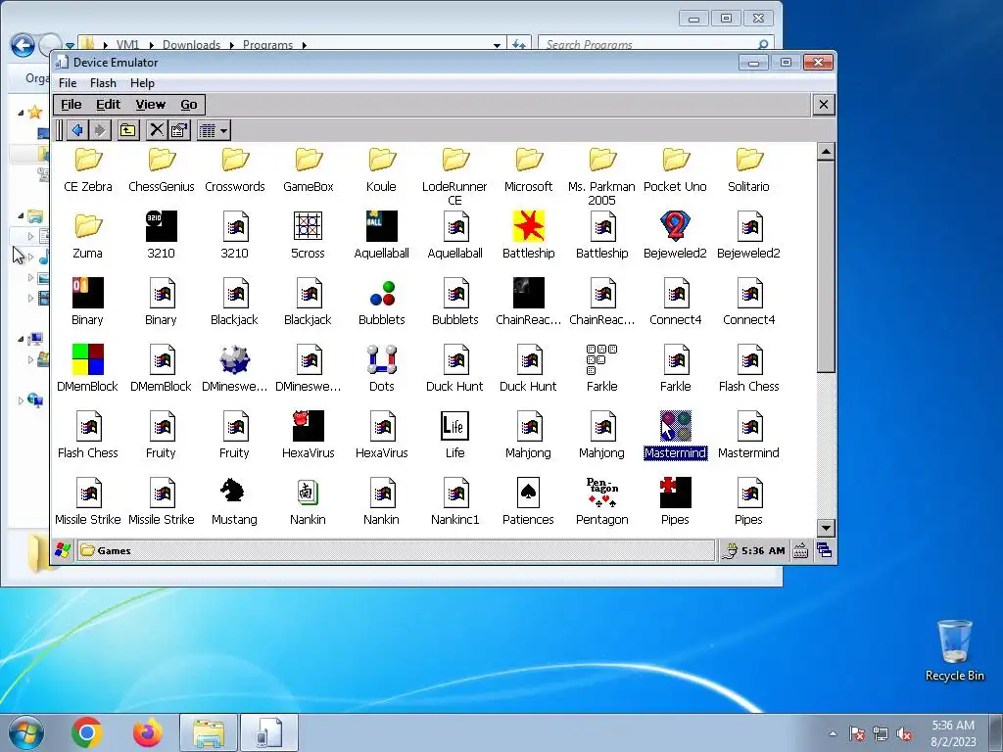1003x752 pixels.
Task: Select the Battleship red star icon
Action: (528, 226)
